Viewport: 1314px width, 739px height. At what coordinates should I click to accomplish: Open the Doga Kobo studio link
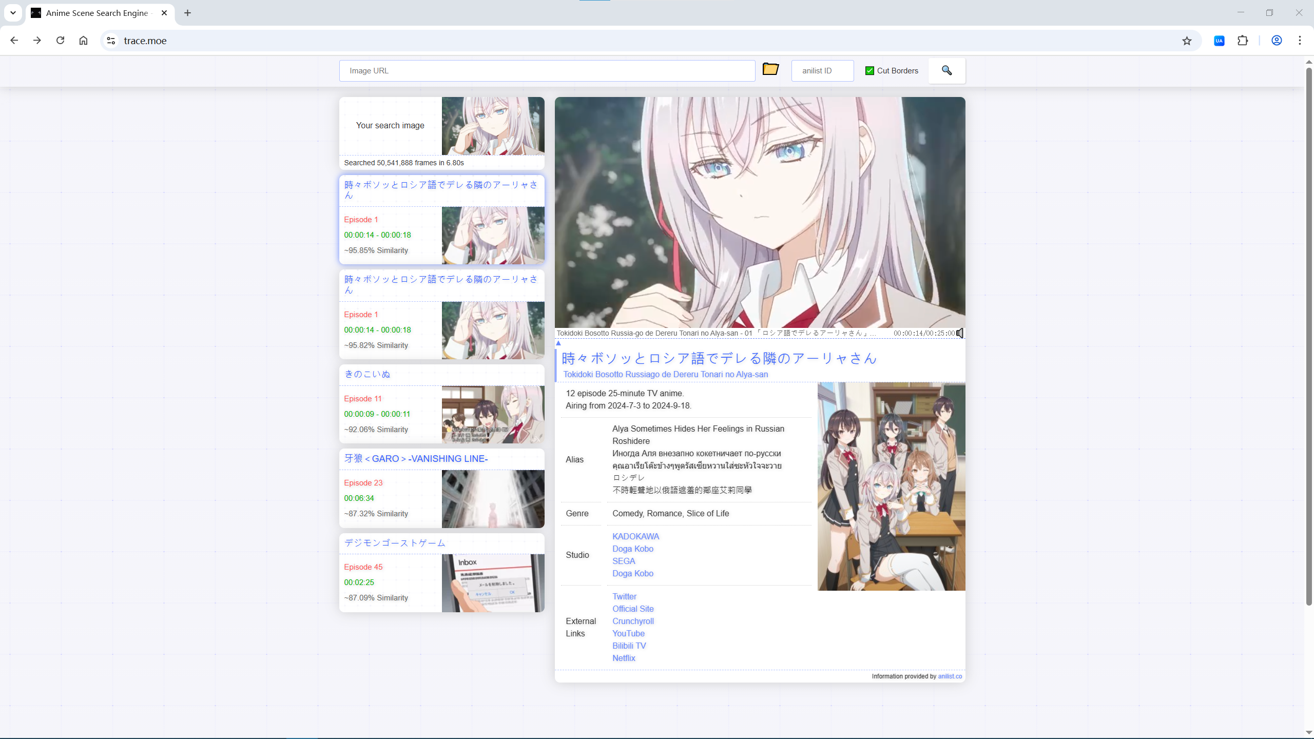pyautogui.click(x=632, y=549)
